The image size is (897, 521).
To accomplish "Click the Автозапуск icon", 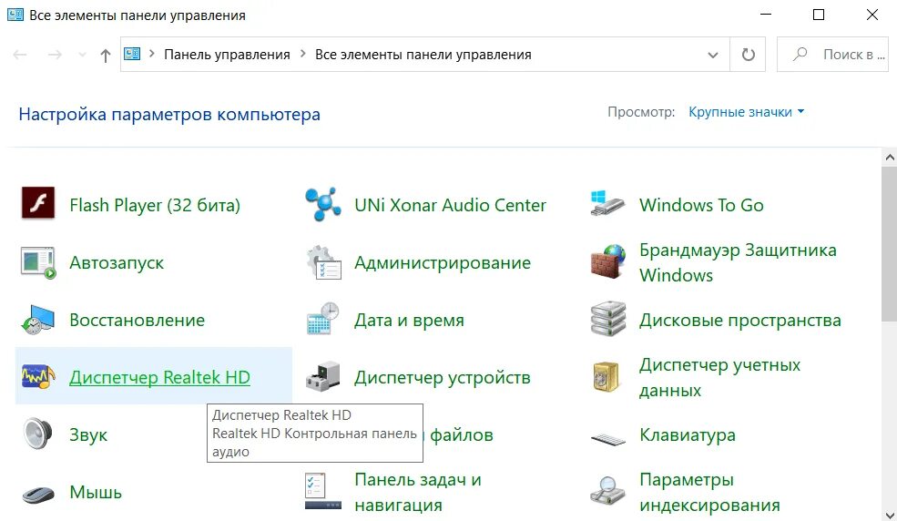I will (37, 262).
